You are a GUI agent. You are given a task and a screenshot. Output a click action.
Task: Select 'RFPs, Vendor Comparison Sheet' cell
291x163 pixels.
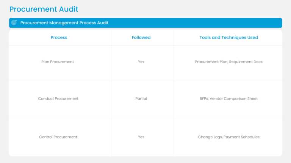pos(228,99)
